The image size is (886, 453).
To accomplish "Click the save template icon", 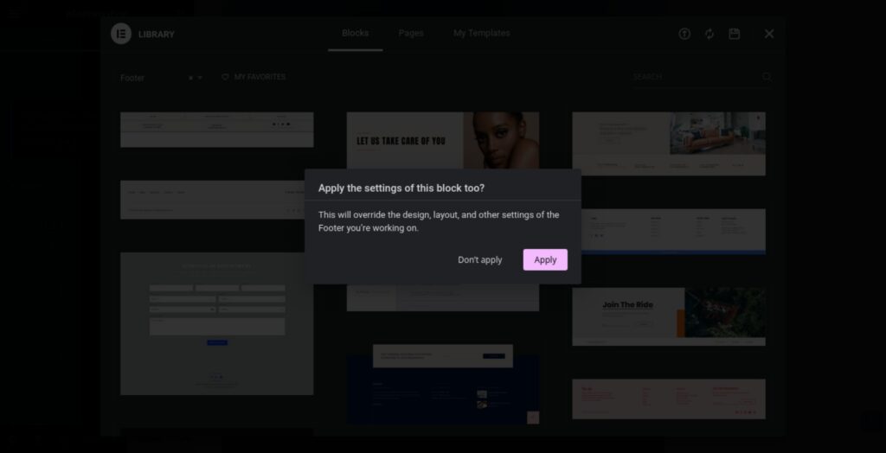I will coord(735,34).
